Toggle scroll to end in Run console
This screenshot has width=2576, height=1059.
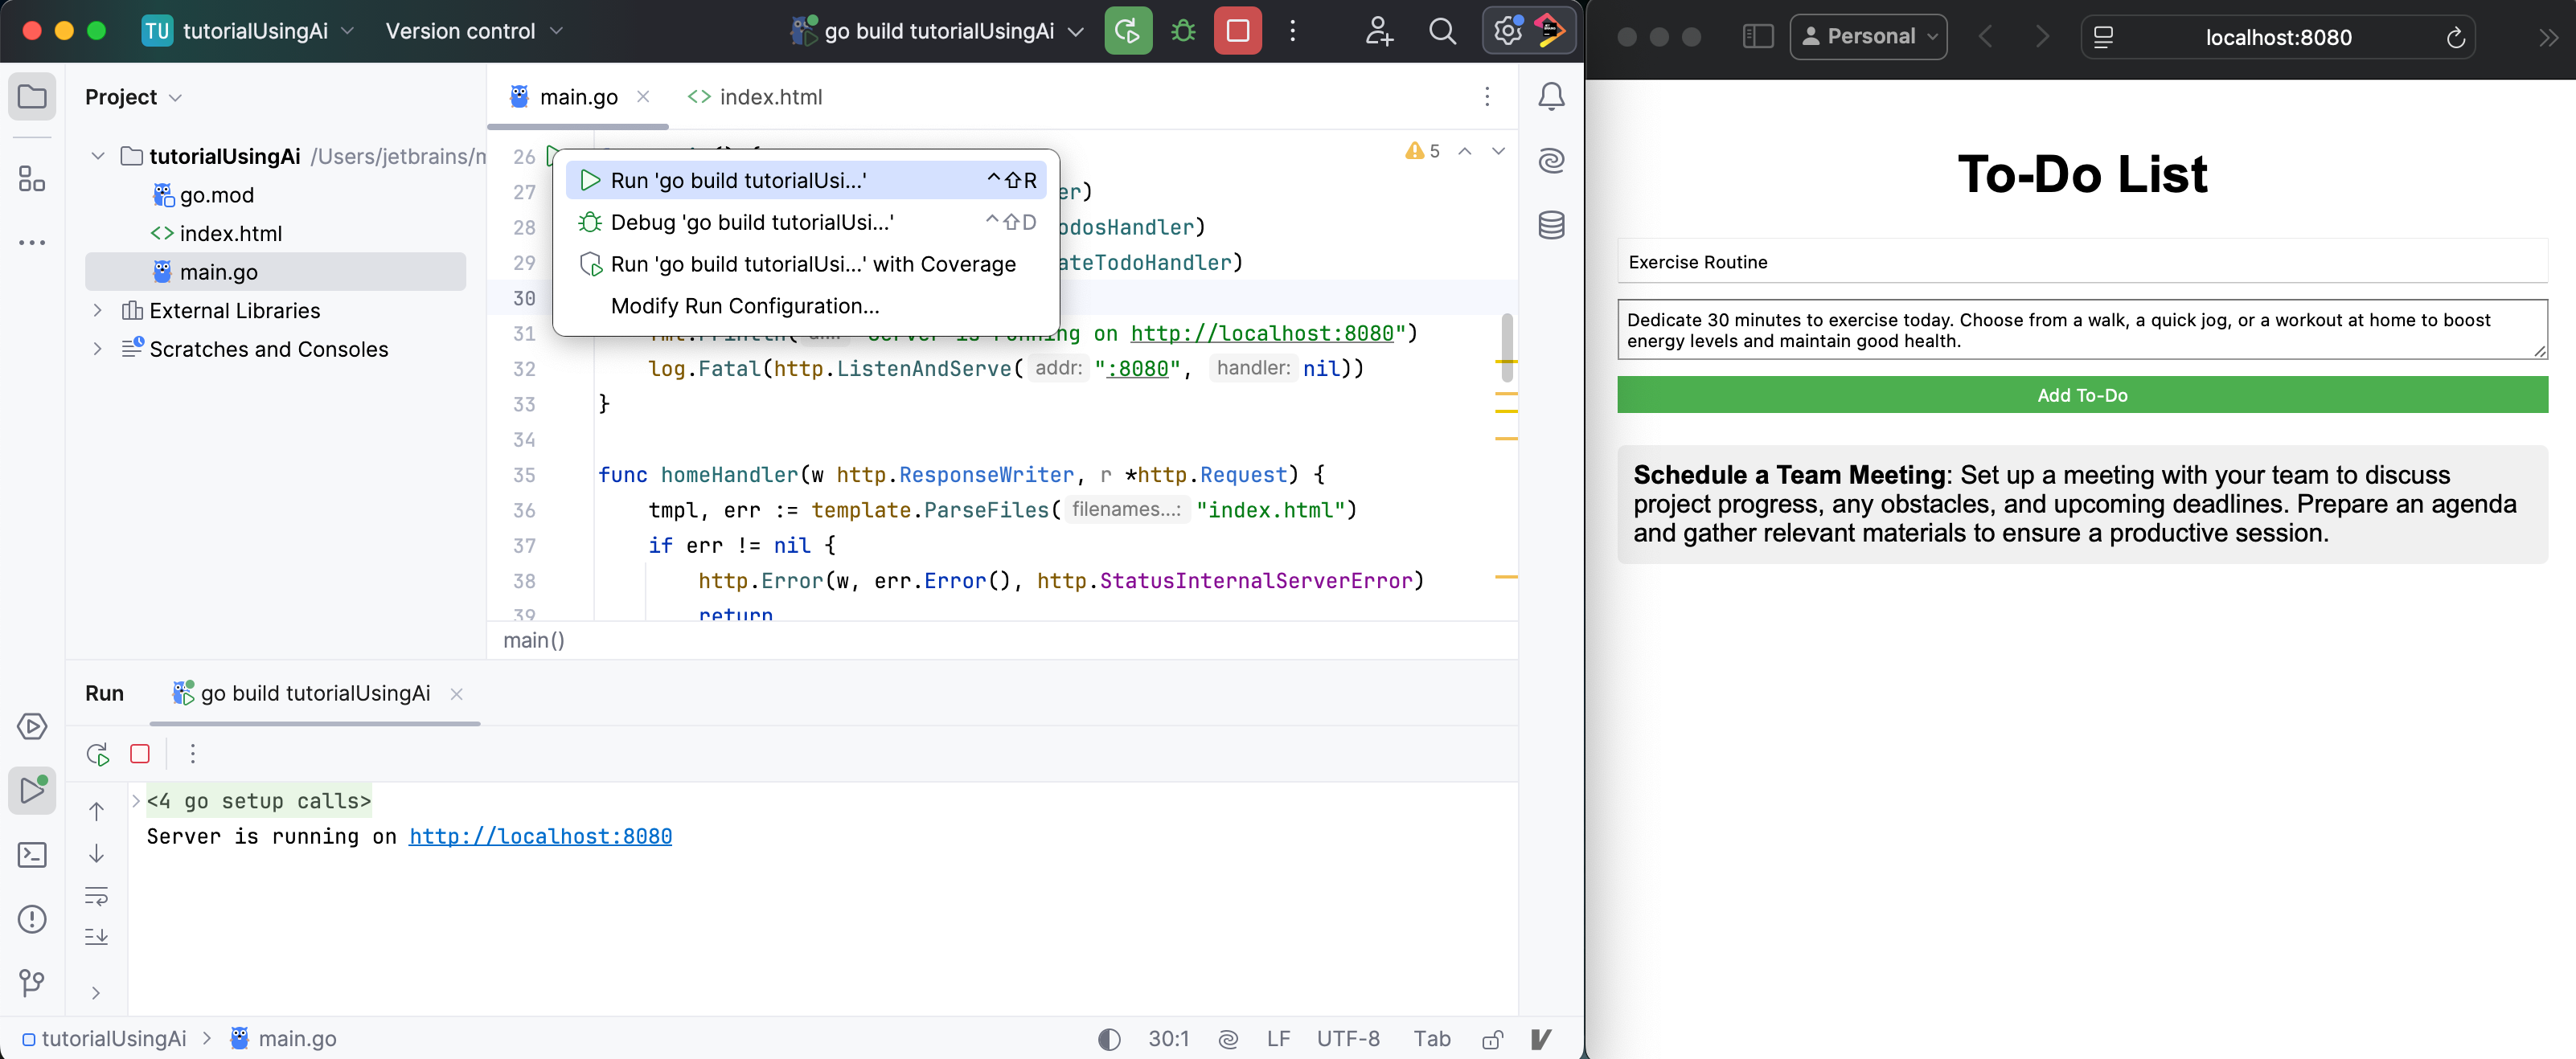coord(96,936)
